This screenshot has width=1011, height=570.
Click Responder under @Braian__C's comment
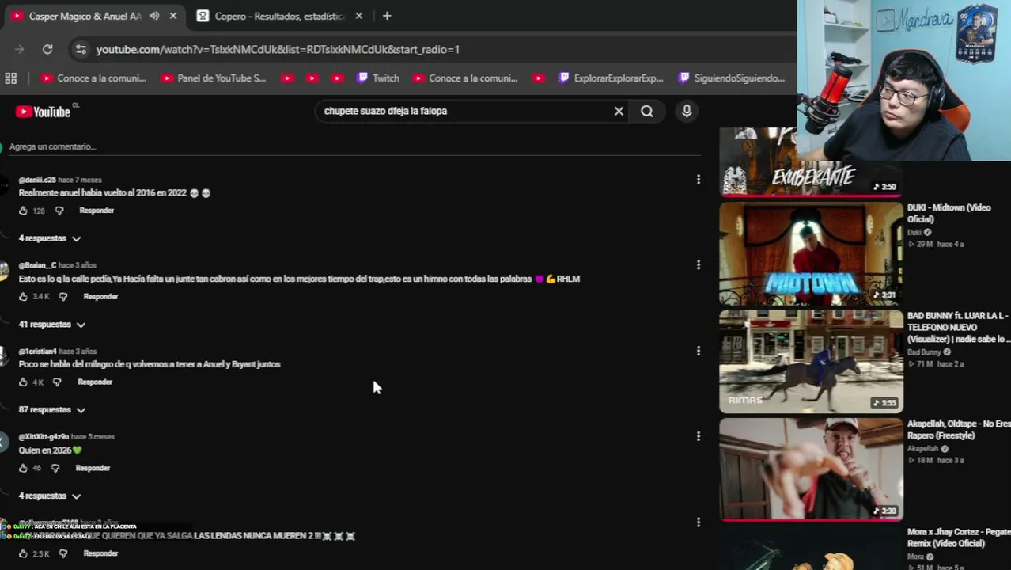[100, 297]
